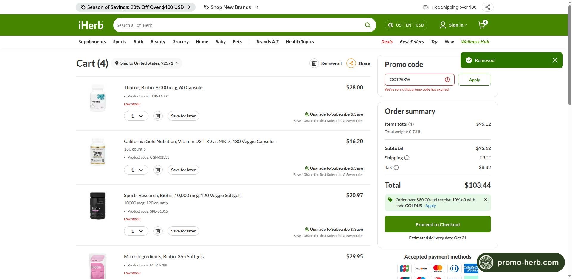Click the promo code error icon

447,80
